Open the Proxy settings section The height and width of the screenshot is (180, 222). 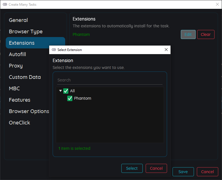[27, 66]
